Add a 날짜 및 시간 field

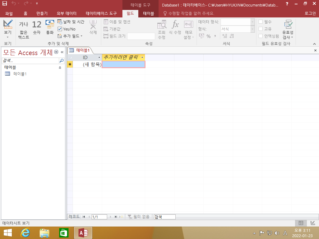[71, 22]
